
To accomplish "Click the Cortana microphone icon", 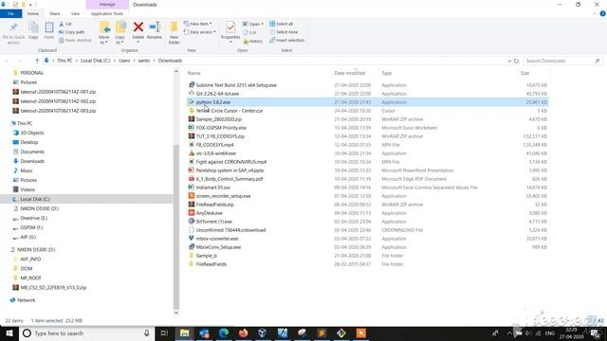I will click(x=147, y=333).
